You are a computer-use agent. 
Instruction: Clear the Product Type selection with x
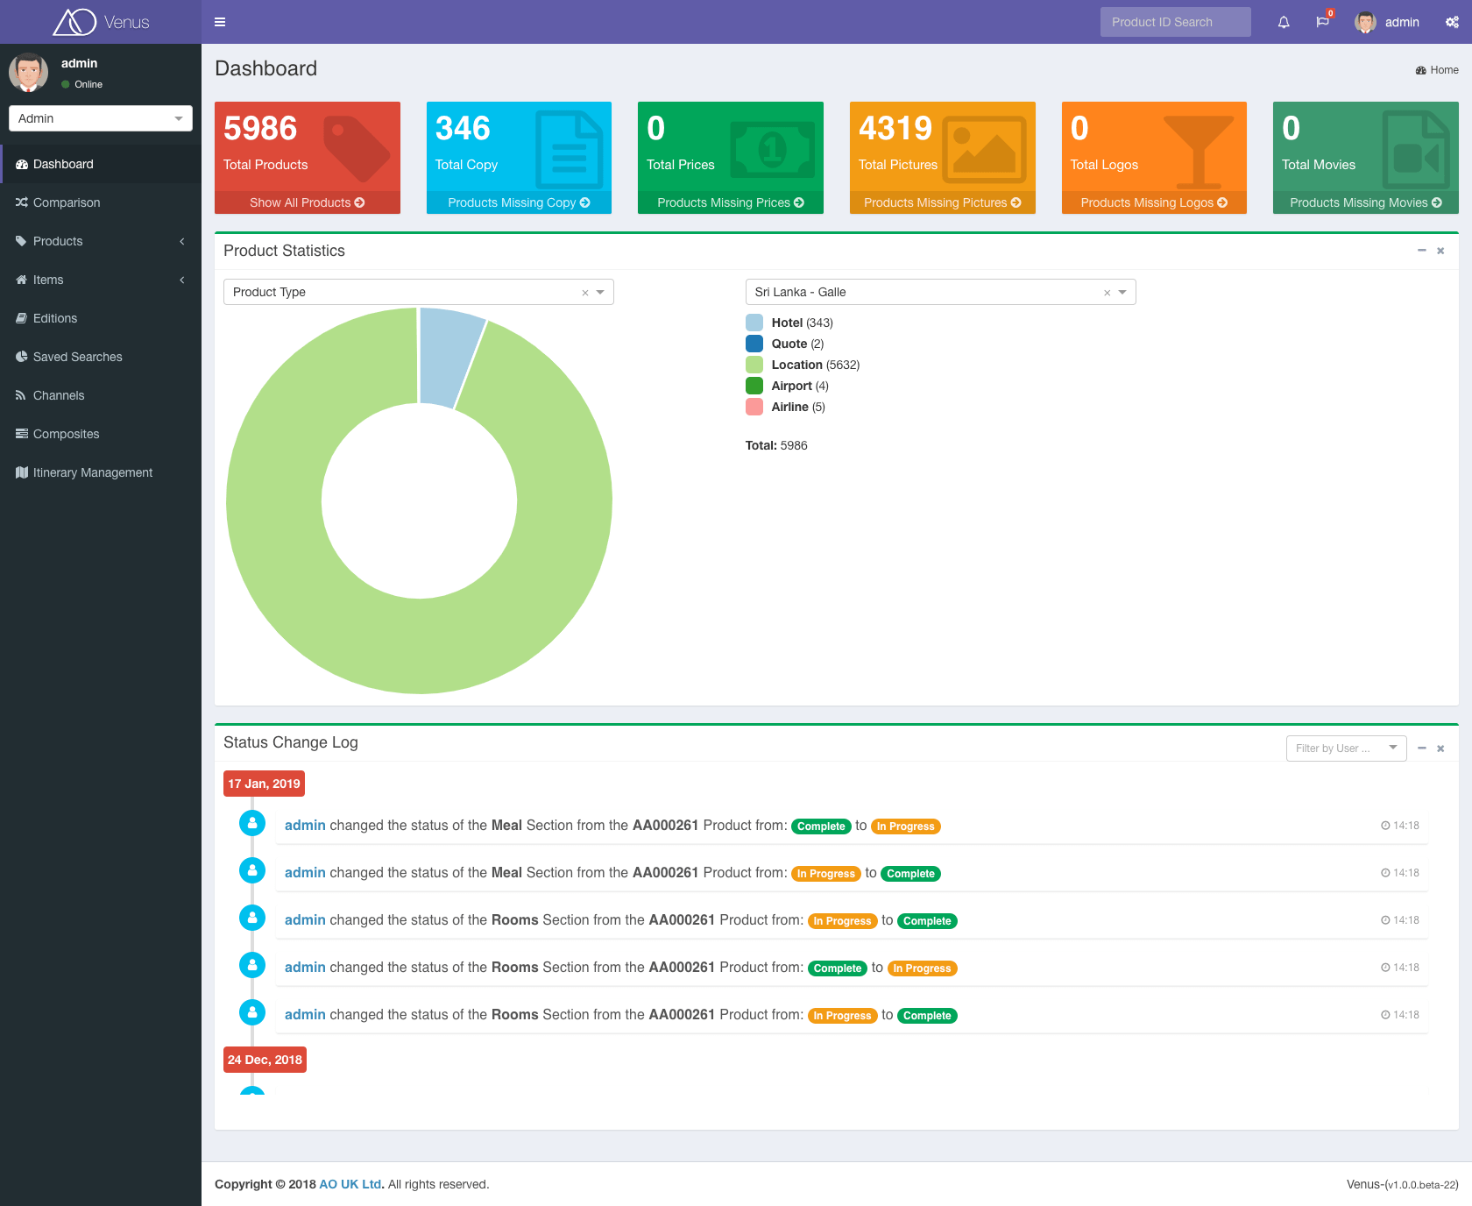(585, 293)
